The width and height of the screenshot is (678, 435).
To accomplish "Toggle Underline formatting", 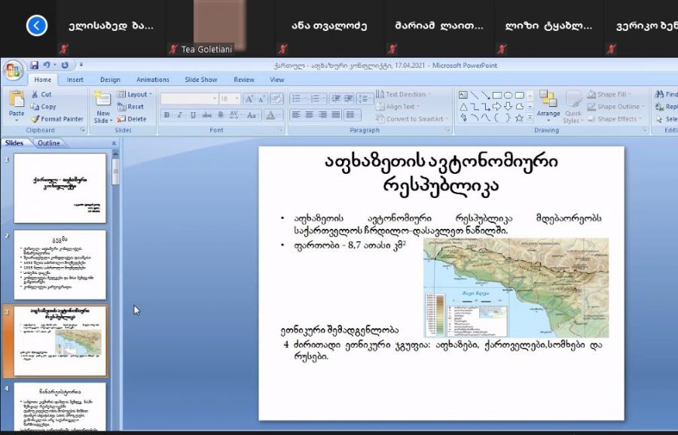I will tap(193, 115).
